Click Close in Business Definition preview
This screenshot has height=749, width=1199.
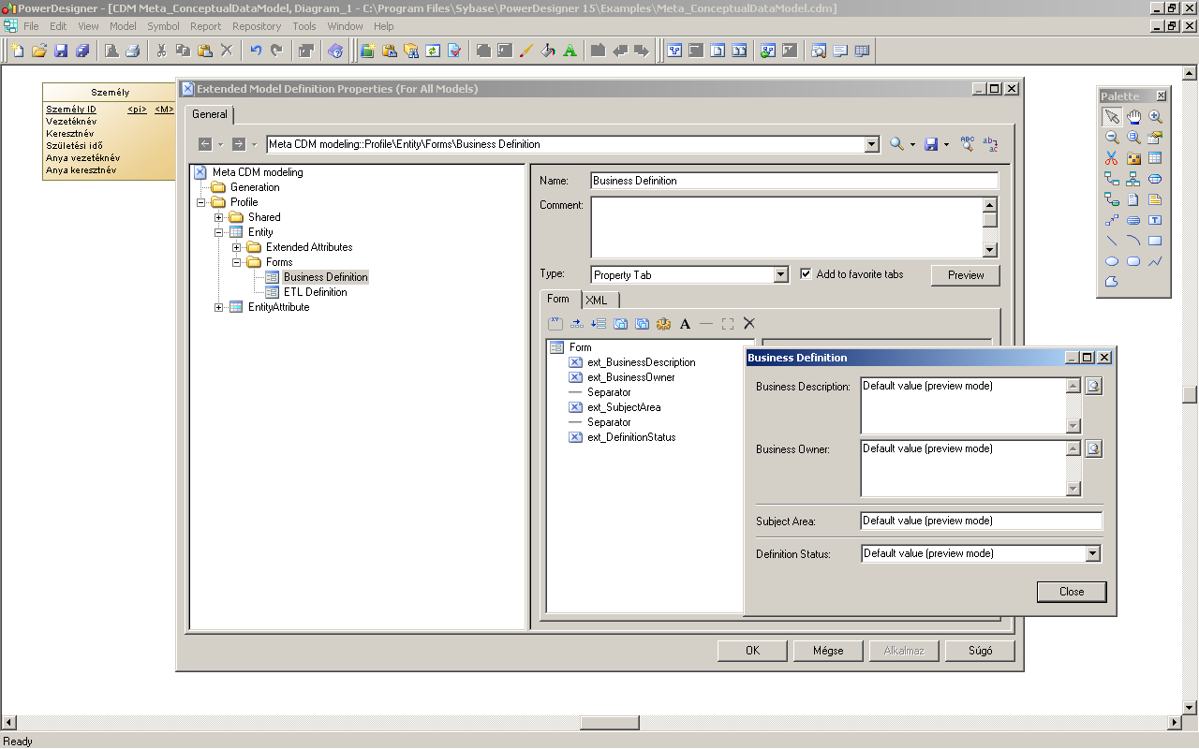pos(1072,592)
